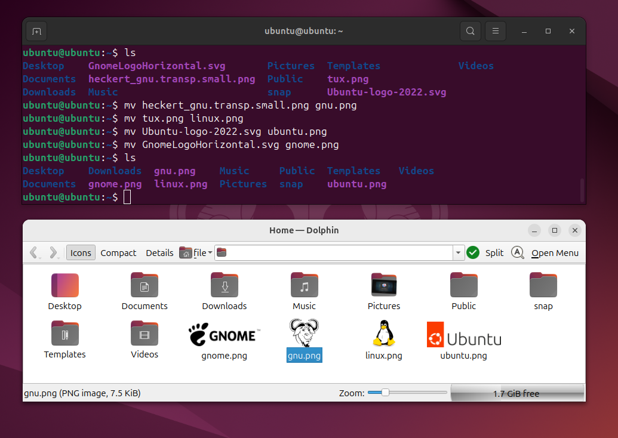The image size is (618, 438).
Task: Go forward with Dolphin's forward arrow
Action: pyautogui.click(x=53, y=252)
